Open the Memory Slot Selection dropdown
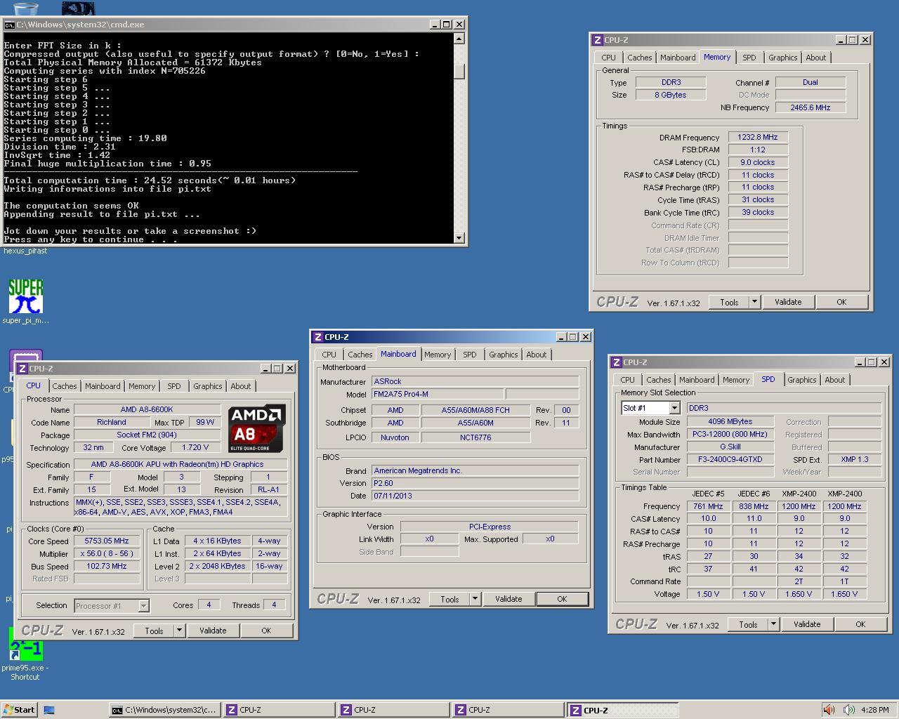Screen dimensions: 899x719 (674, 408)
